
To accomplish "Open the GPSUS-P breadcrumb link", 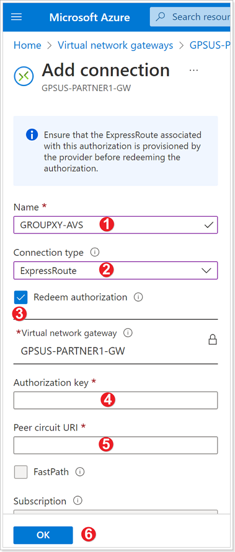I will 210,45.
